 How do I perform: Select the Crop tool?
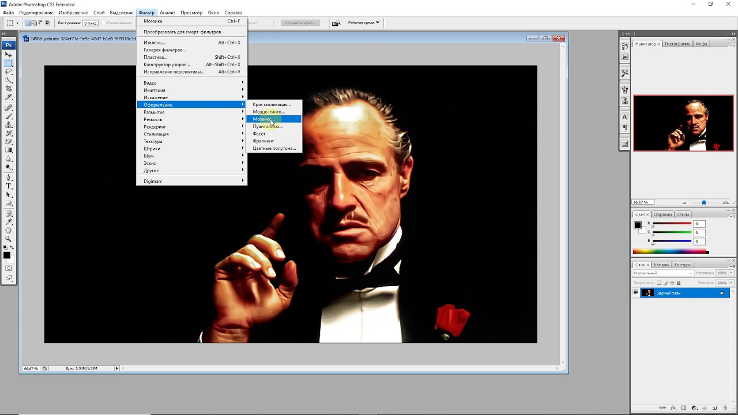(x=9, y=88)
